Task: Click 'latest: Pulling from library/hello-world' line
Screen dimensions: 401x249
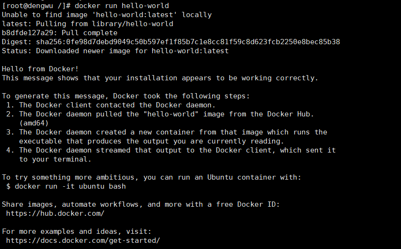Action: tap(88, 24)
